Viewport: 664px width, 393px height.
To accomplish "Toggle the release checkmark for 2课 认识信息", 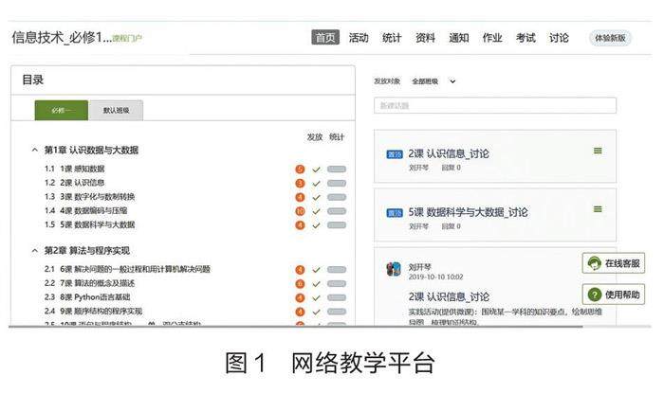I will click(x=317, y=184).
